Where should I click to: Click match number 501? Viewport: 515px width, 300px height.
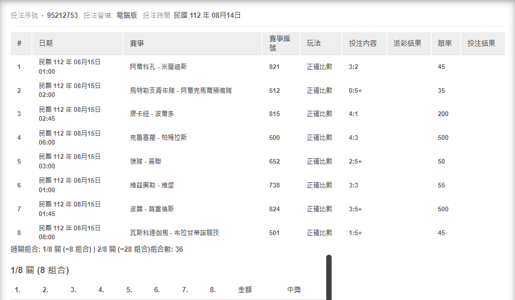click(274, 233)
